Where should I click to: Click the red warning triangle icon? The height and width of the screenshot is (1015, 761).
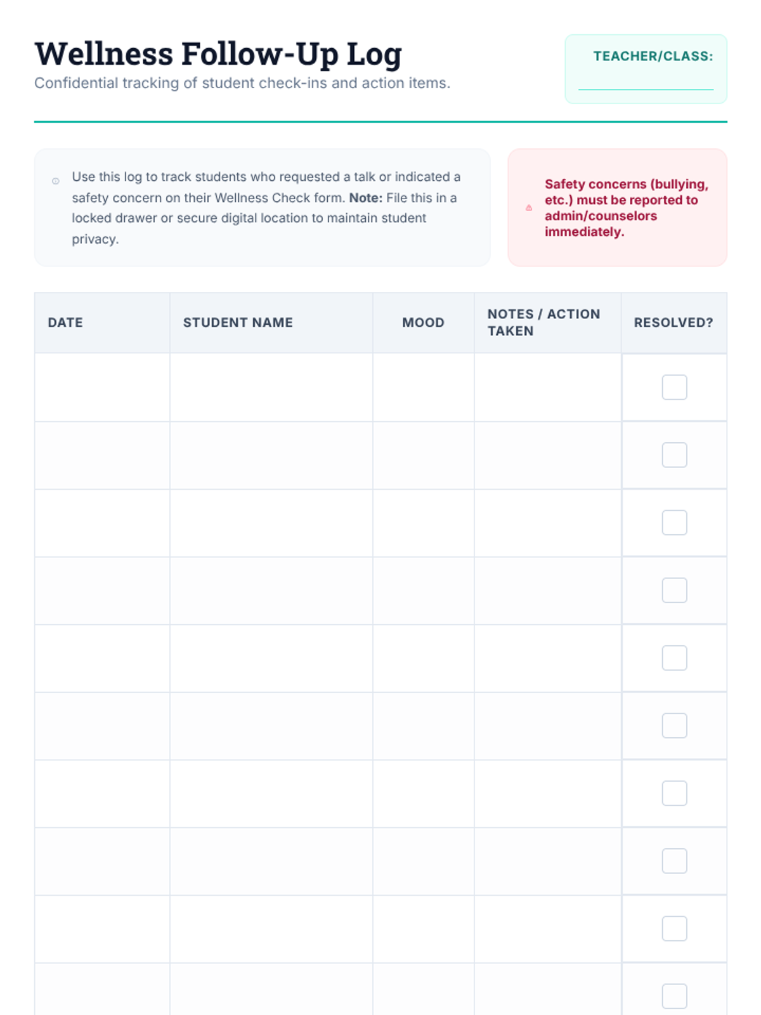coord(529,208)
